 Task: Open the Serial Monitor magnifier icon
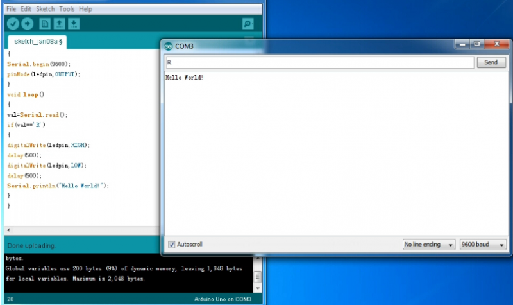coord(248,24)
